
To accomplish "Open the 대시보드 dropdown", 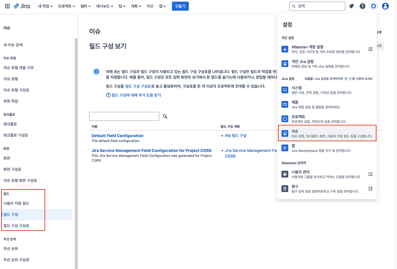I will [x=104, y=6].
